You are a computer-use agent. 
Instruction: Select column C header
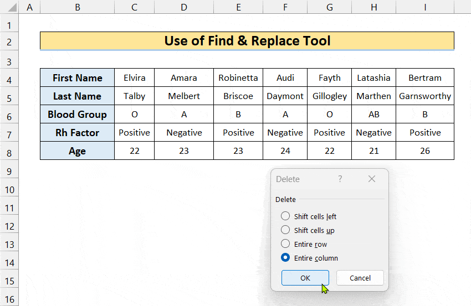click(134, 7)
